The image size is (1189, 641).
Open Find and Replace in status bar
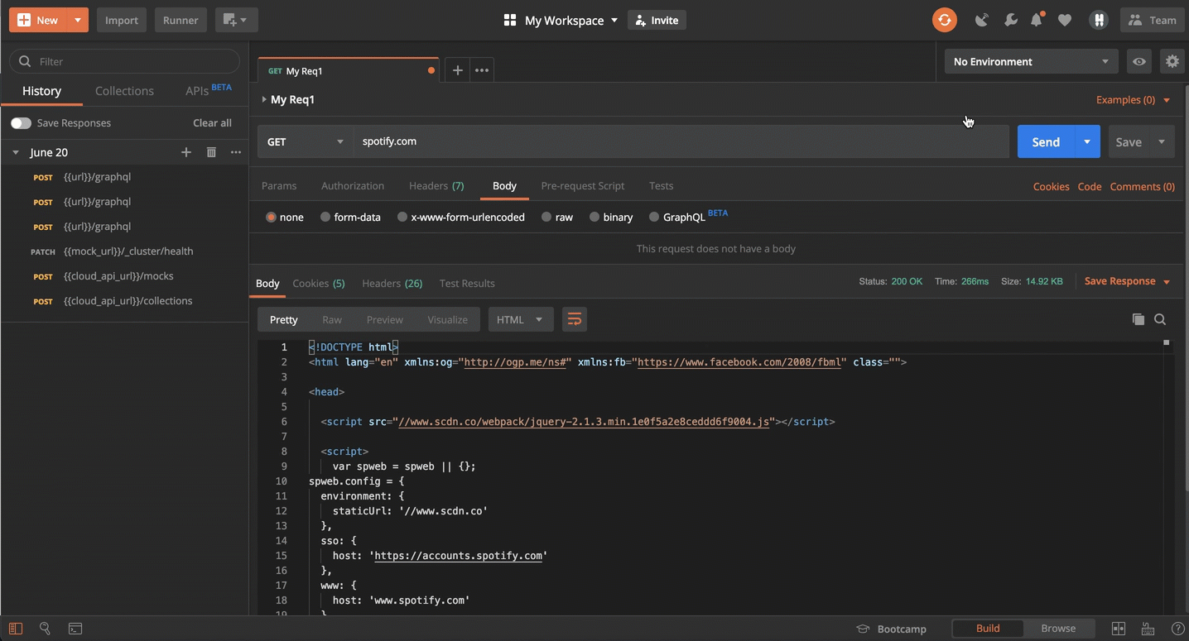coord(46,629)
